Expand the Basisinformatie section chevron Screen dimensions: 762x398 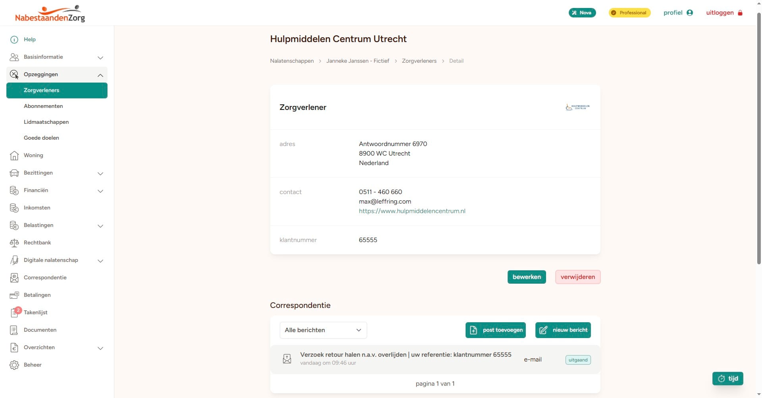coord(100,58)
